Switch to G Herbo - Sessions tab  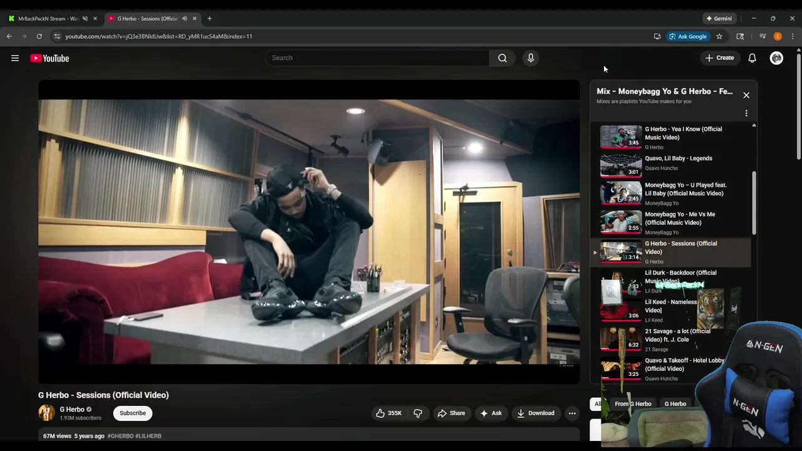[x=147, y=19]
